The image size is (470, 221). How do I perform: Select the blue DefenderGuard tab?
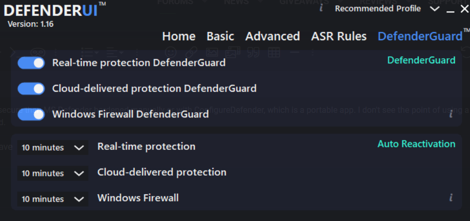pyautogui.click(x=420, y=37)
